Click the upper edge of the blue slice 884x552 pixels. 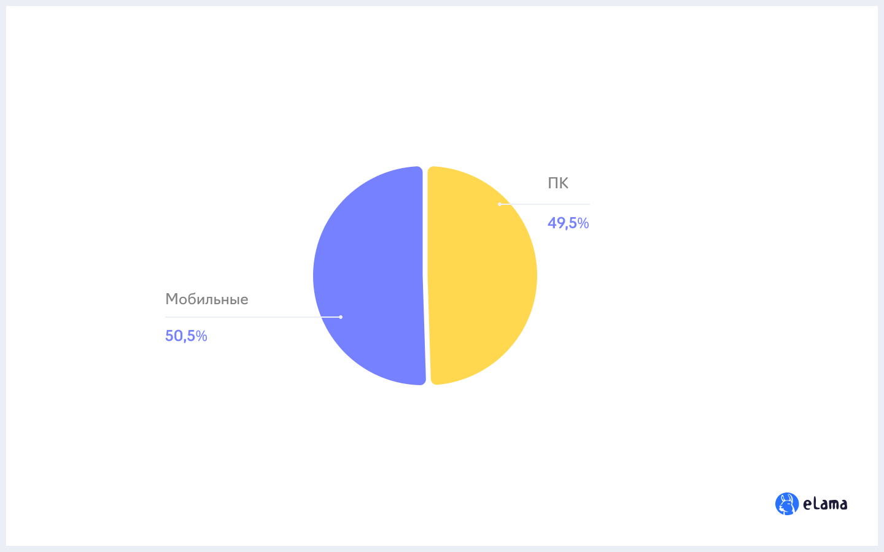click(x=393, y=172)
